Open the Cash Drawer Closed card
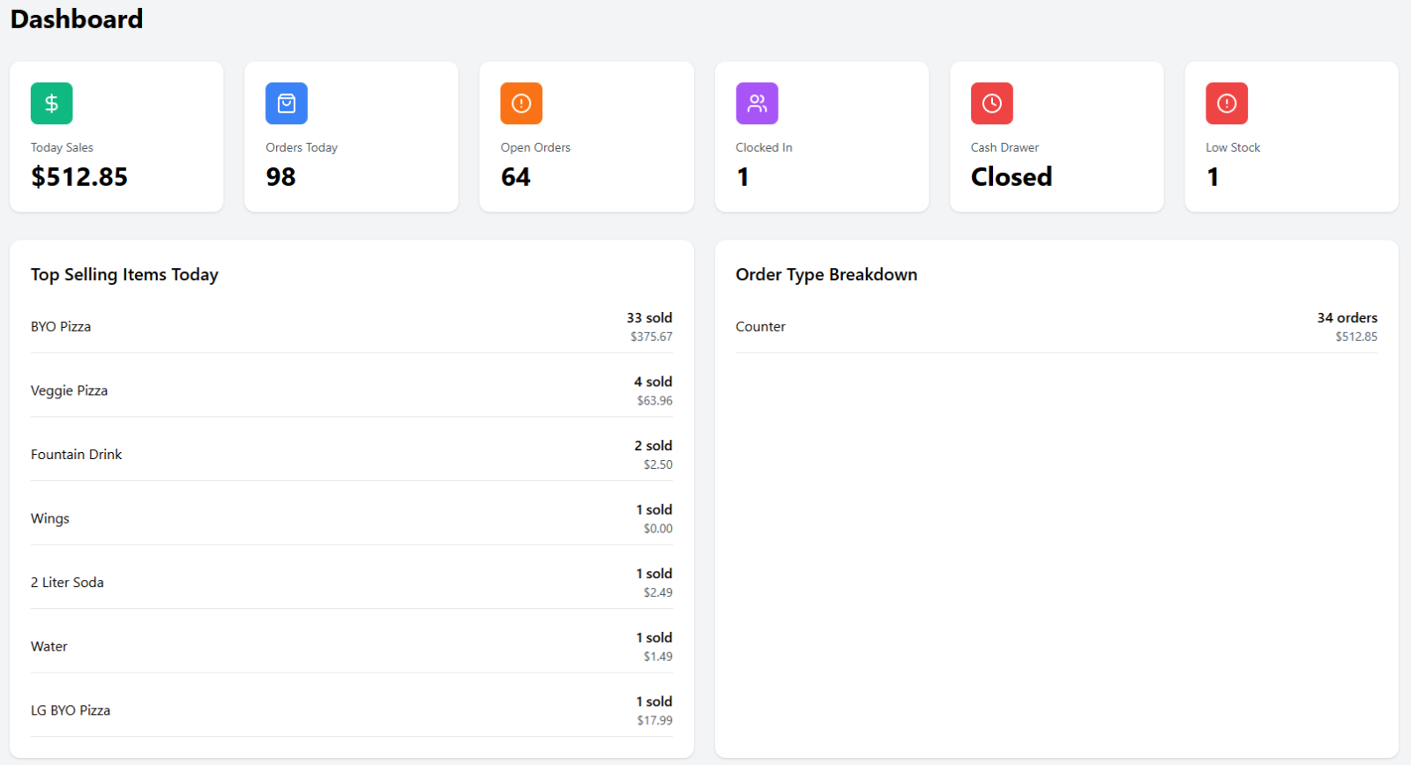This screenshot has width=1411, height=765. (1056, 137)
